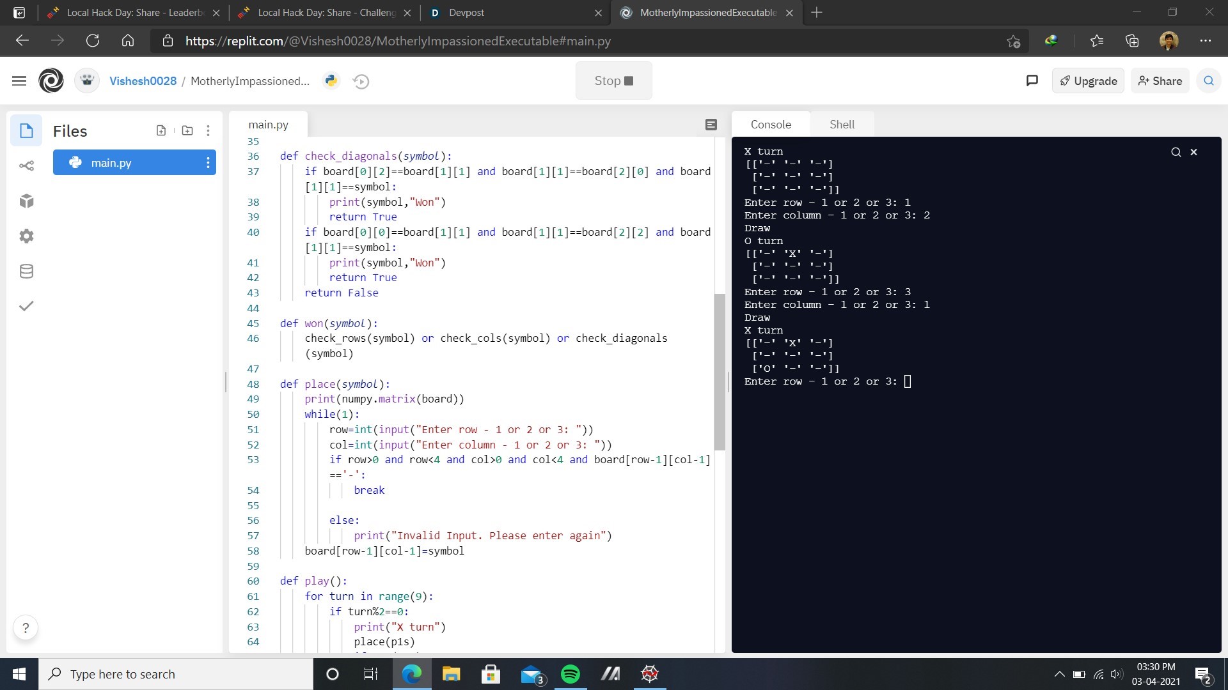
Task: Show hidden system tray icons chevron
Action: (1059, 674)
